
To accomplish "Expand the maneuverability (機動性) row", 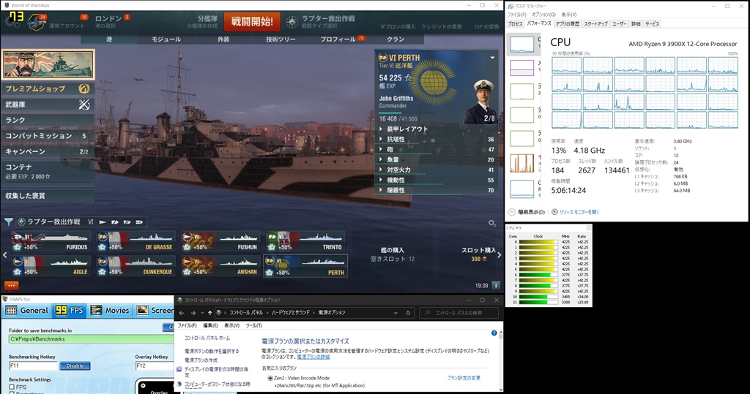I will 437,180.
